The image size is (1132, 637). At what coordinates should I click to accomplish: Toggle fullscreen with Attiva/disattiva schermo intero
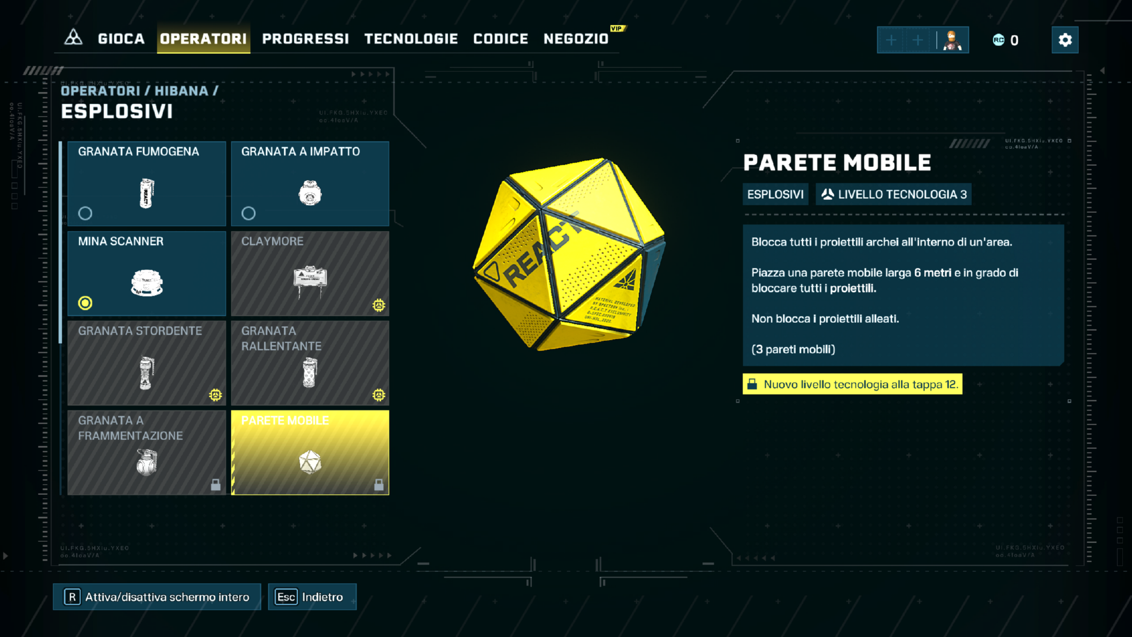coord(157,597)
